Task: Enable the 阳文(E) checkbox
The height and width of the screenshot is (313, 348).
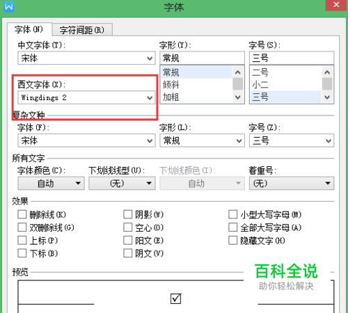Action: [x=128, y=240]
